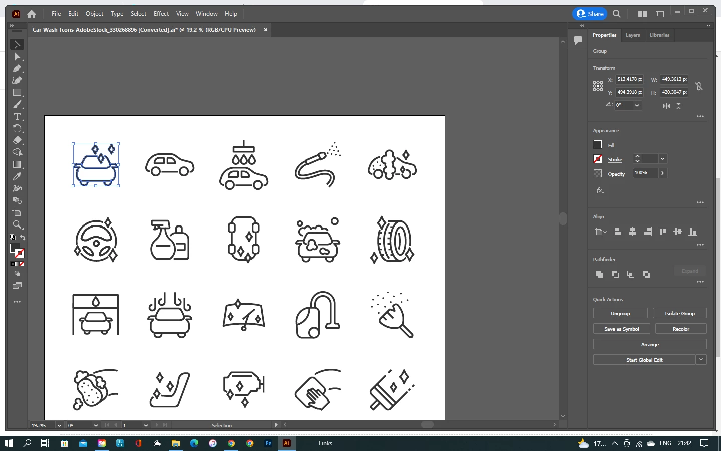Change the screen mode
This screenshot has width=721, height=451.
[17, 286]
